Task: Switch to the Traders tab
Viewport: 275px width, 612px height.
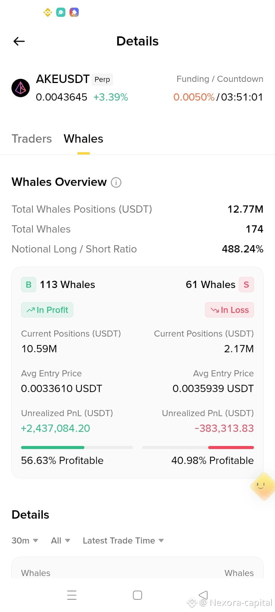Action: click(x=32, y=138)
